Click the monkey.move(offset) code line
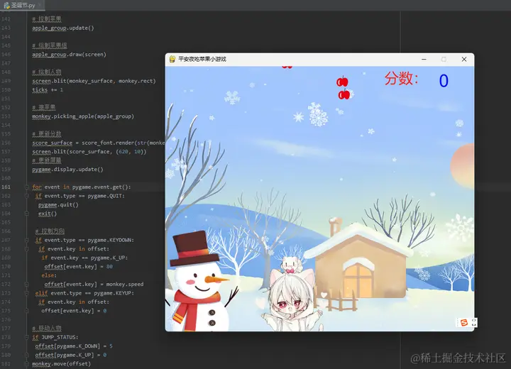 (x=61, y=364)
